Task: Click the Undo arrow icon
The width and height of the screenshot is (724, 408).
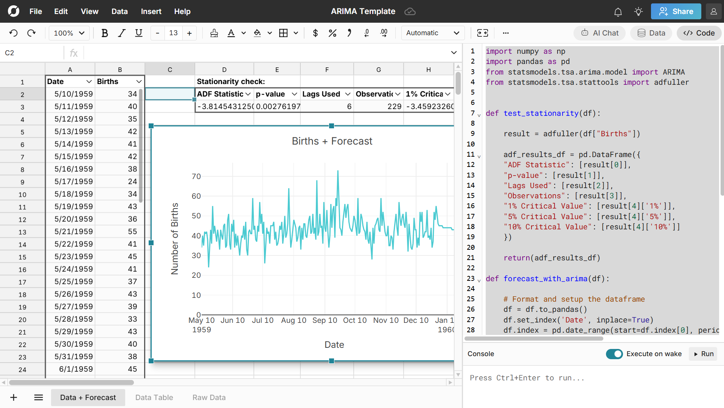Action: [14, 33]
